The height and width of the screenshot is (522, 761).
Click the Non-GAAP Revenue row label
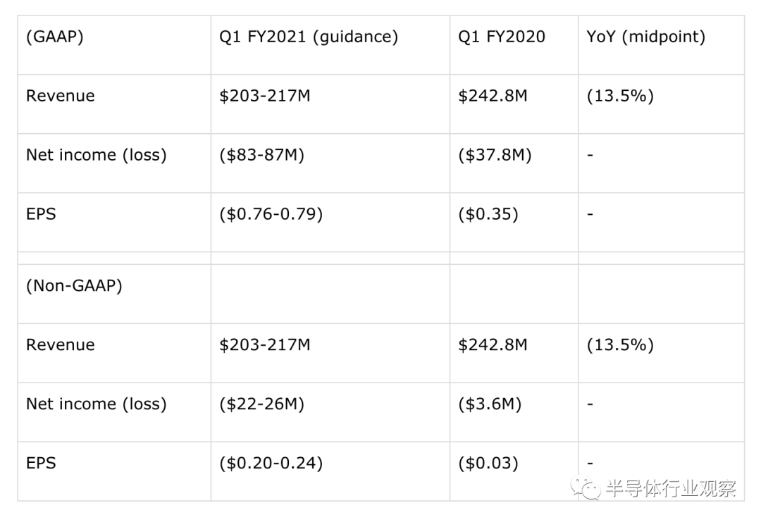click(61, 345)
